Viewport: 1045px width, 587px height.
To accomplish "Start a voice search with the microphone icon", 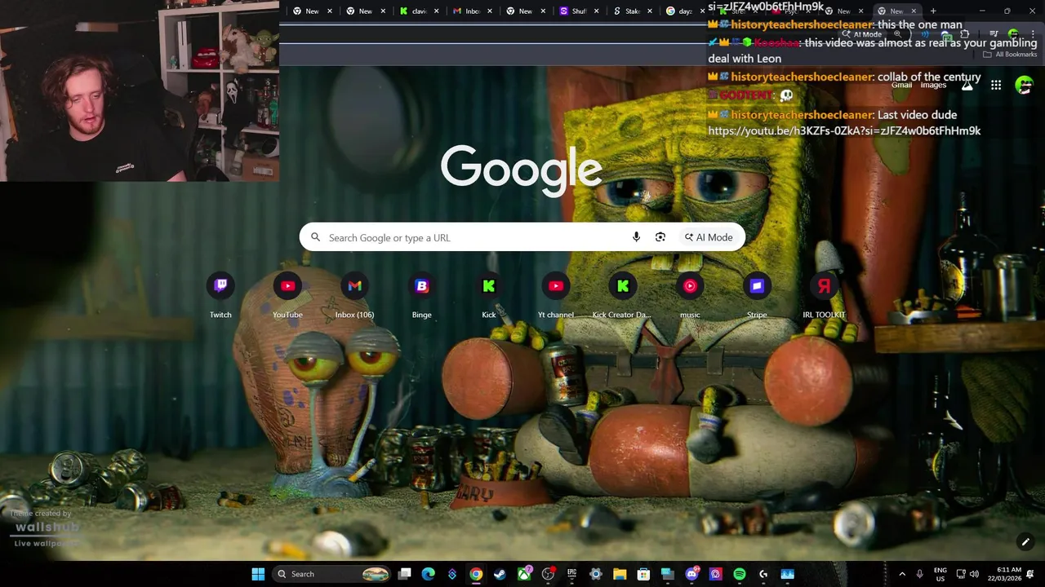I will tap(636, 237).
